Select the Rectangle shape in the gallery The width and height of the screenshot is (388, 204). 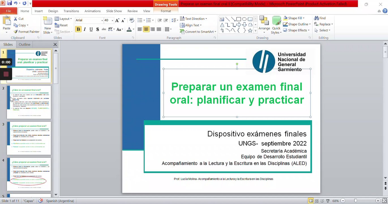pos(239,19)
